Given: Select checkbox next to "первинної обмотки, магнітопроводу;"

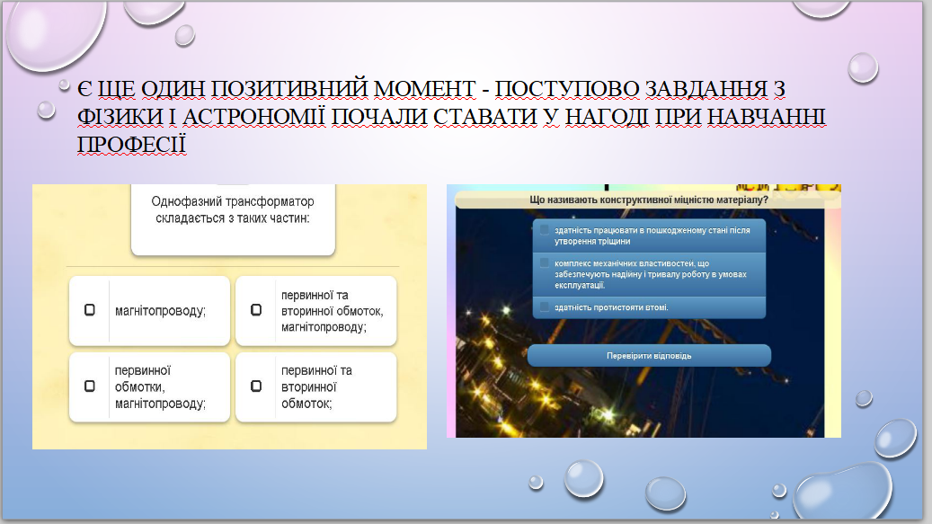Looking at the screenshot, I should coord(90,386).
